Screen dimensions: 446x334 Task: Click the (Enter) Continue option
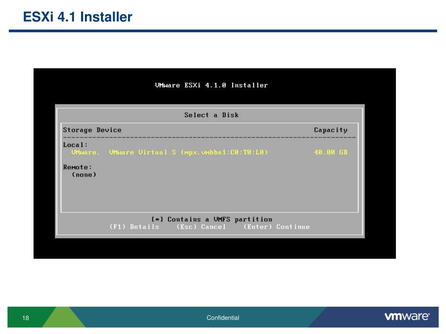pos(277,227)
